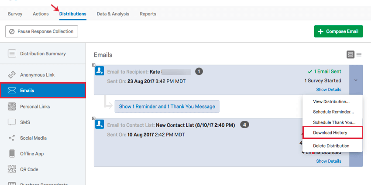This screenshot has height=185, width=371.
Task: Select the SMS speech bubble icon
Action: pos(12,122)
